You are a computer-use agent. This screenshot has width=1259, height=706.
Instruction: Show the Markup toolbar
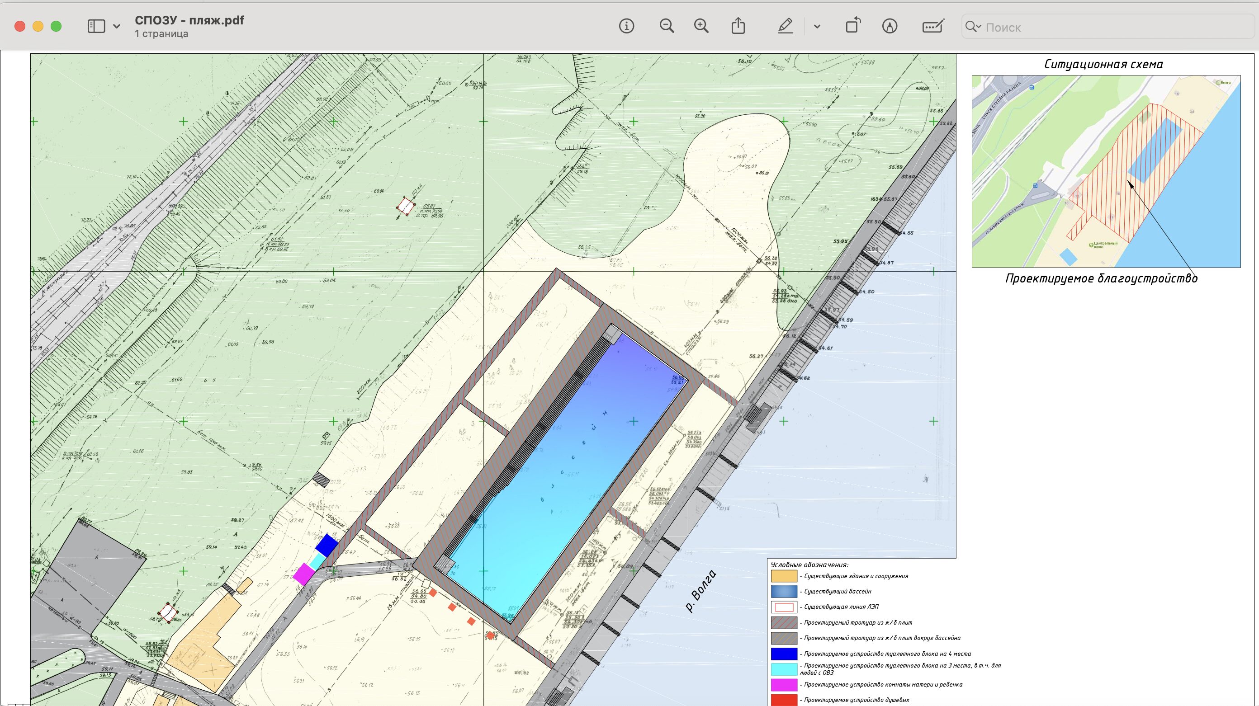[x=890, y=26]
